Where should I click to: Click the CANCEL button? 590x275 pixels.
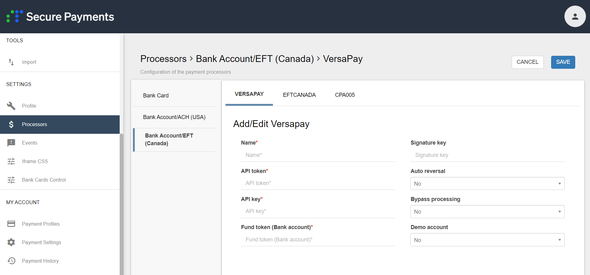(527, 62)
